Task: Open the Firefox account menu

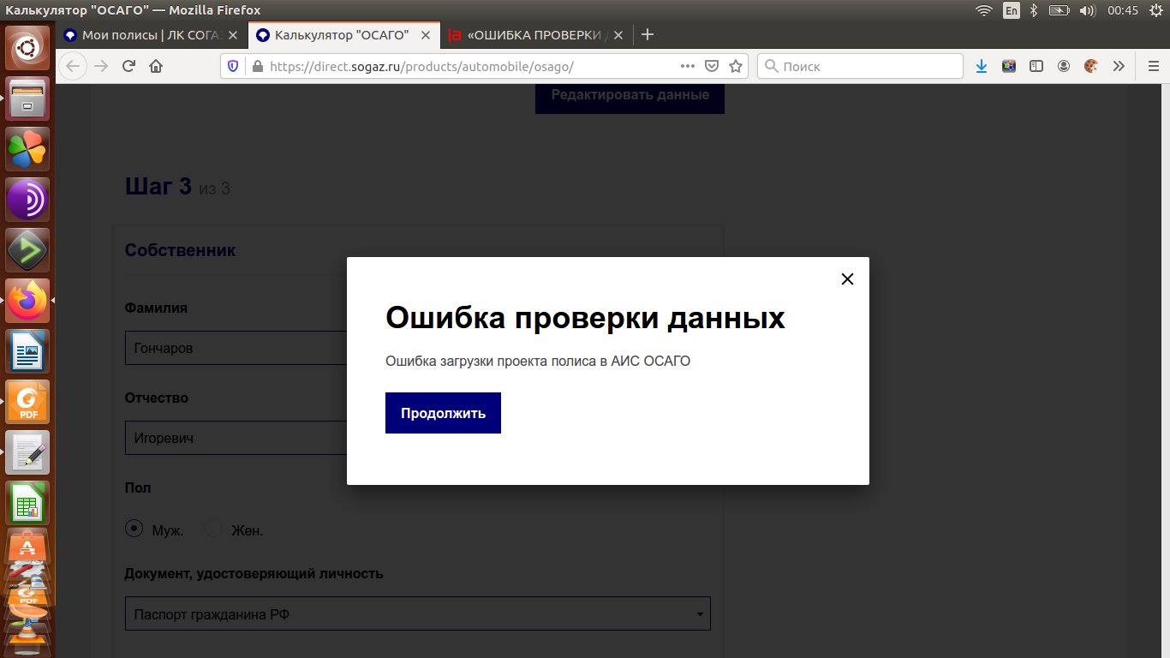Action: click(1064, 66)
